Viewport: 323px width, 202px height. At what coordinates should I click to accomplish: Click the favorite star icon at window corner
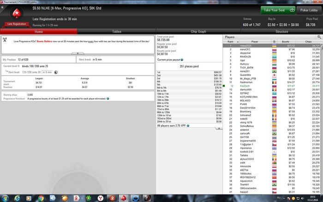tap(2, 7)
